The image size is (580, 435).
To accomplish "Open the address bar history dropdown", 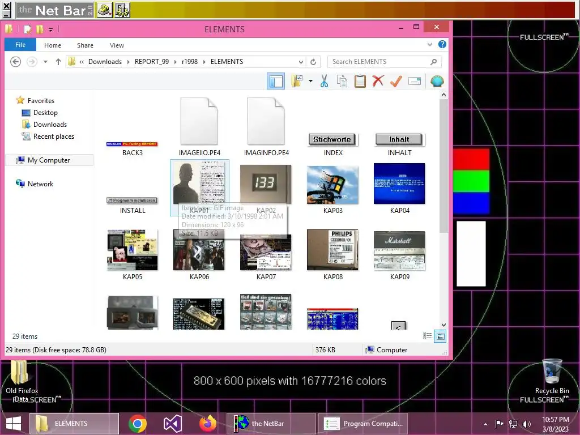I will [301, 62].
